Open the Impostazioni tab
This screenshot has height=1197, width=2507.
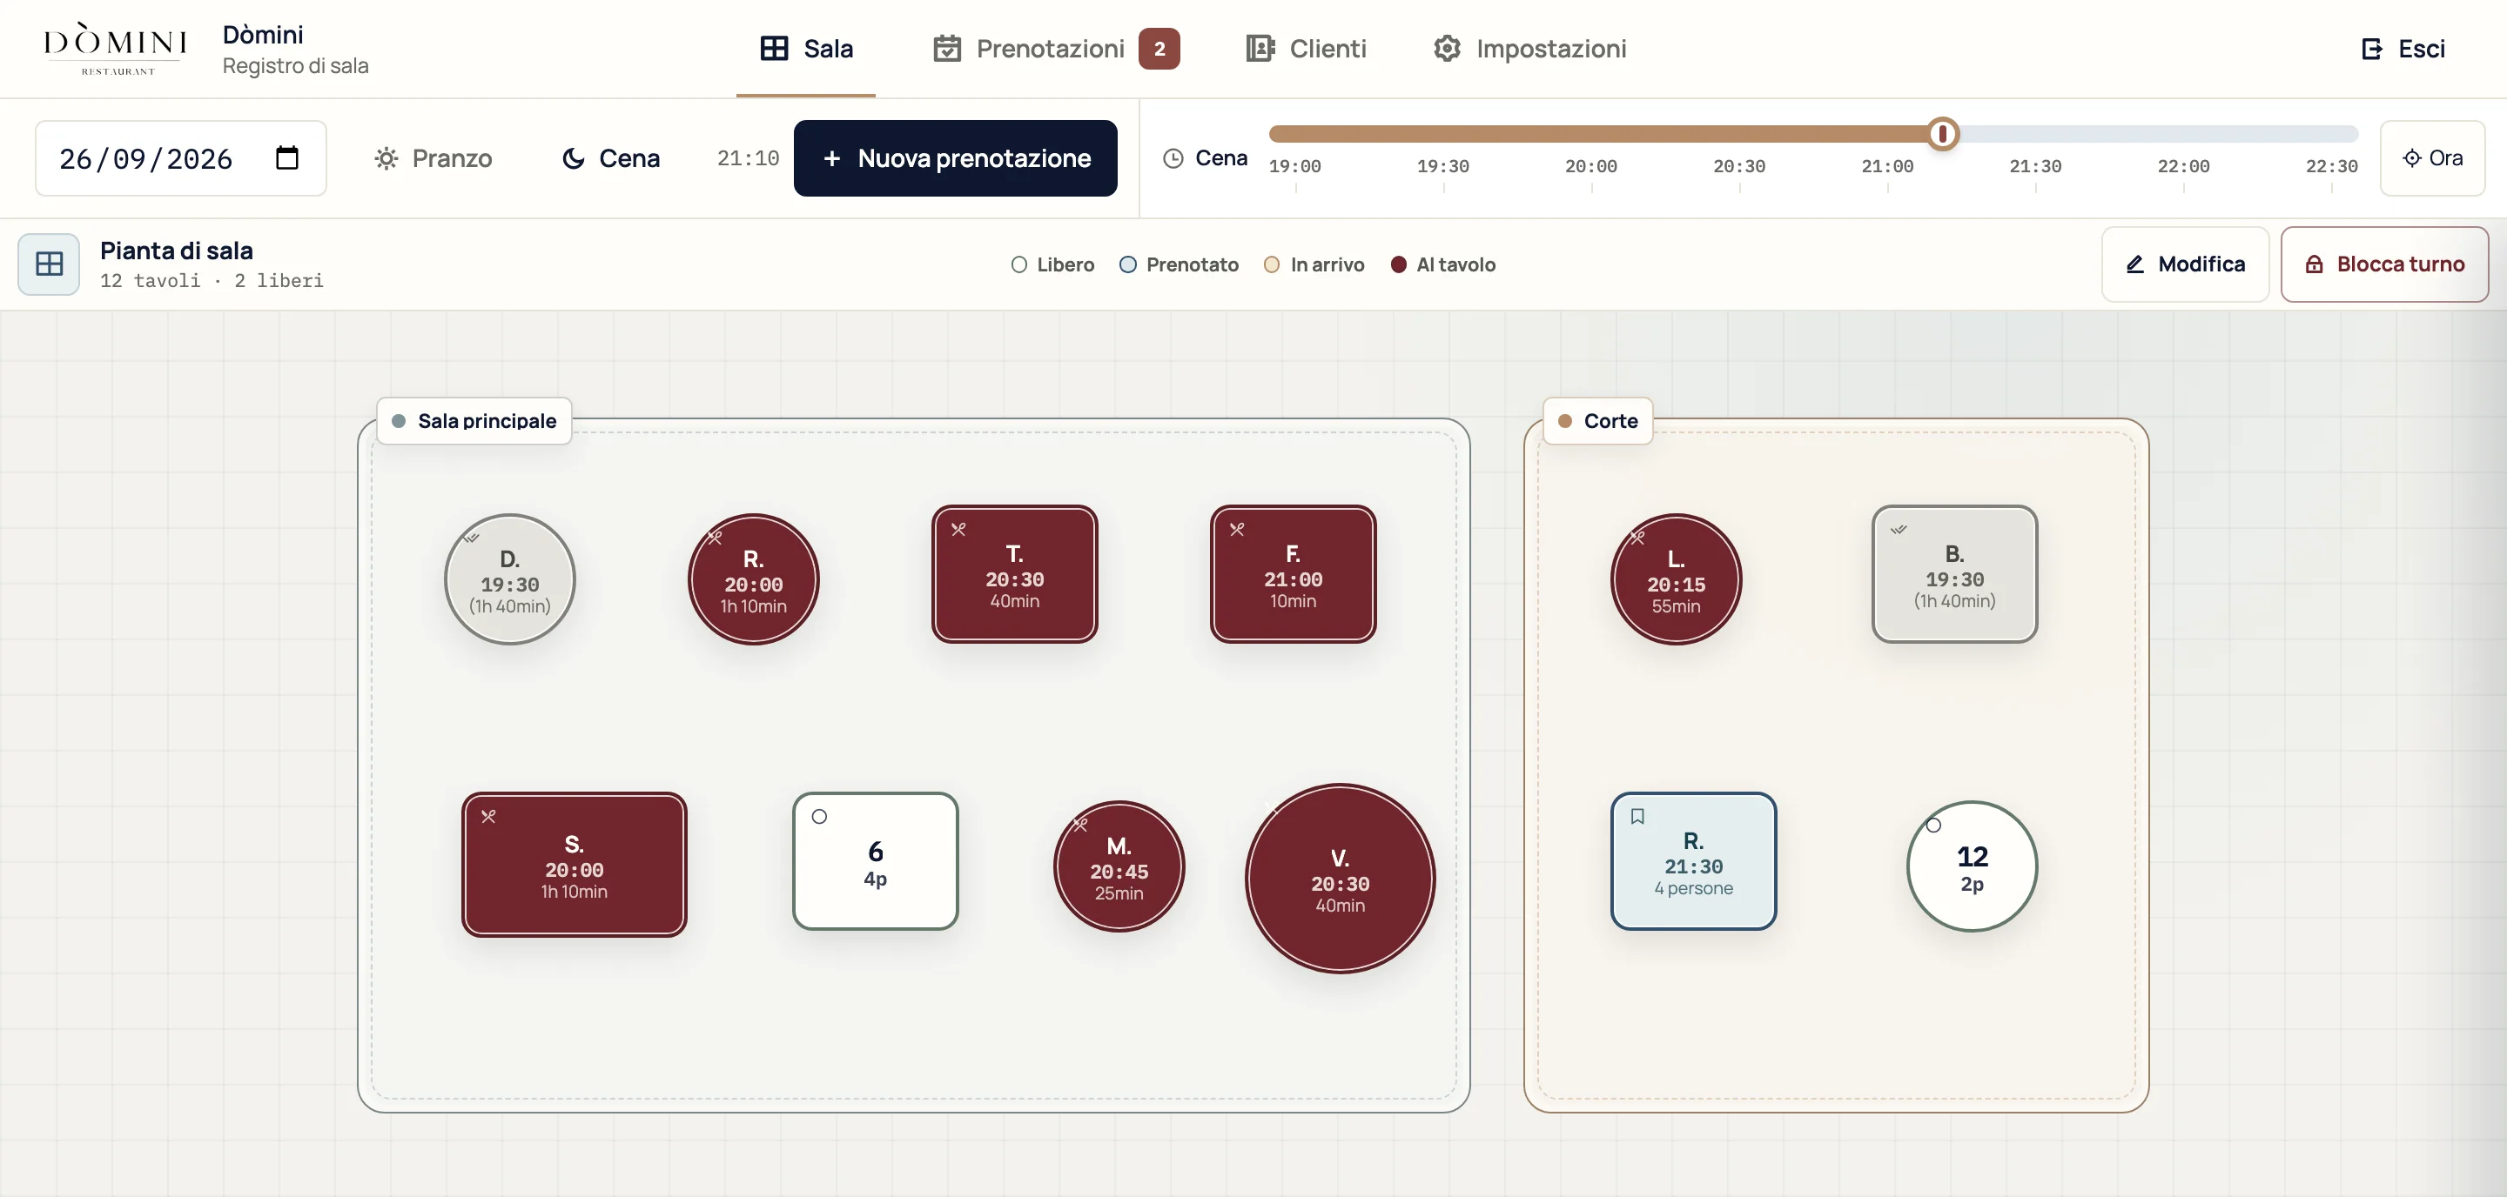tap(1529, 49)
